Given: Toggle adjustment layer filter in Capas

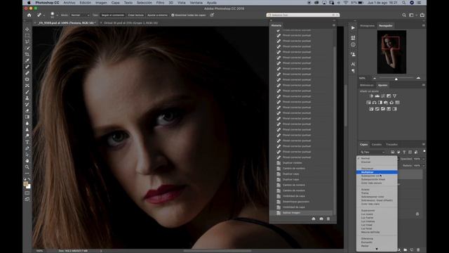Looking at the screenshot, I should [x=398, y=152].
